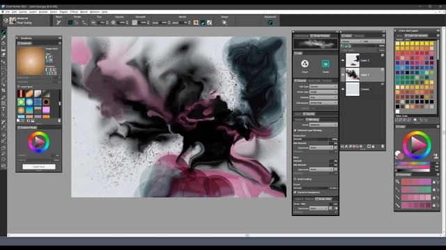Click trash icon in Gradients panel
The height and width of the screenshot is (250, 446).
[59, 121]
